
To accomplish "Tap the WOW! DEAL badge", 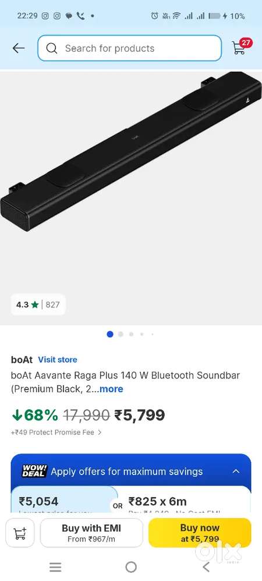I will click(x=34, y=471).
